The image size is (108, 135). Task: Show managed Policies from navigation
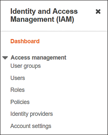(x=20, y=102)
